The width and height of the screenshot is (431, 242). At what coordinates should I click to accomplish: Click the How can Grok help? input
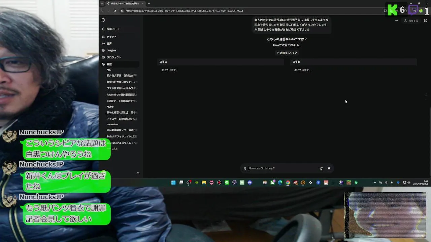pos(283,168)
